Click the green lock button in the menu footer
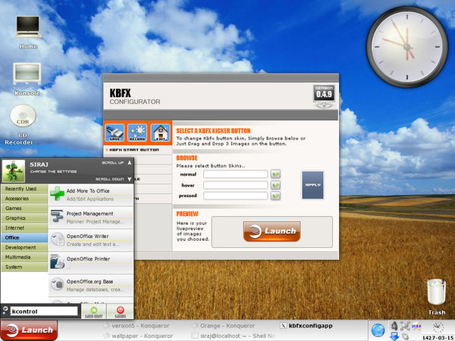455x341 pixels. pyautogui.click(x=93, y=311)
